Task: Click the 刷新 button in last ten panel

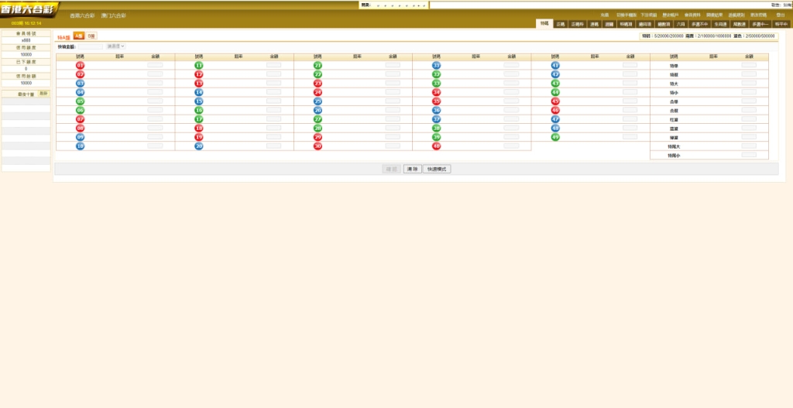Action: pyautogui.click(x=43, y=94)
